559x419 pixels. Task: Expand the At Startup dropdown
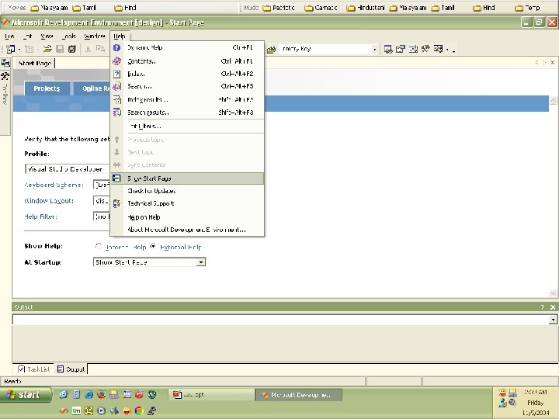[x=201, y=262]
